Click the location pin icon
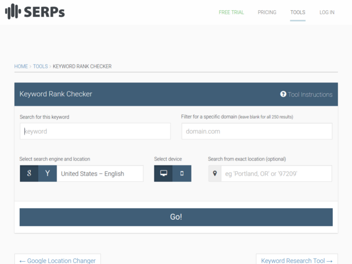 (215, 174)
